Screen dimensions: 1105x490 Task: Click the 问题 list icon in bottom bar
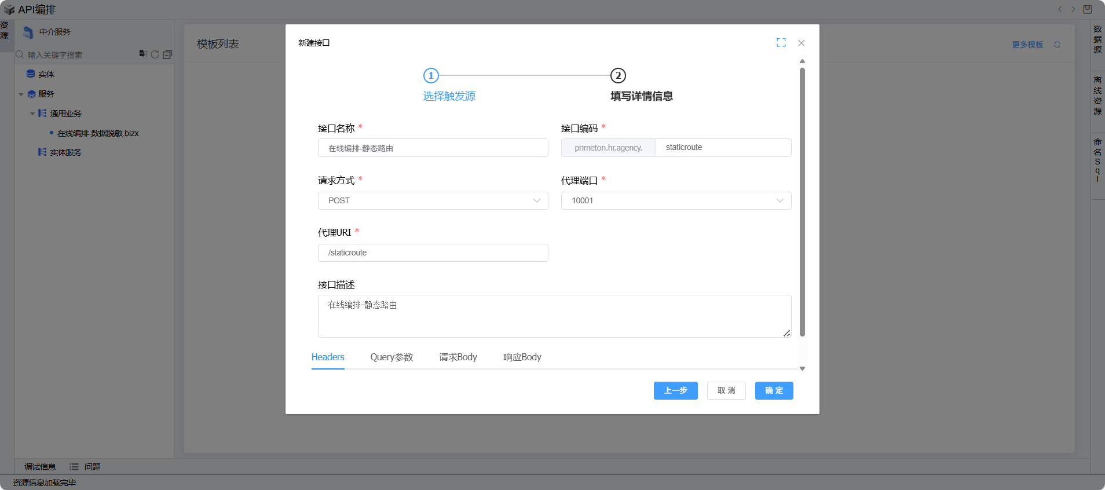(74, 467)
